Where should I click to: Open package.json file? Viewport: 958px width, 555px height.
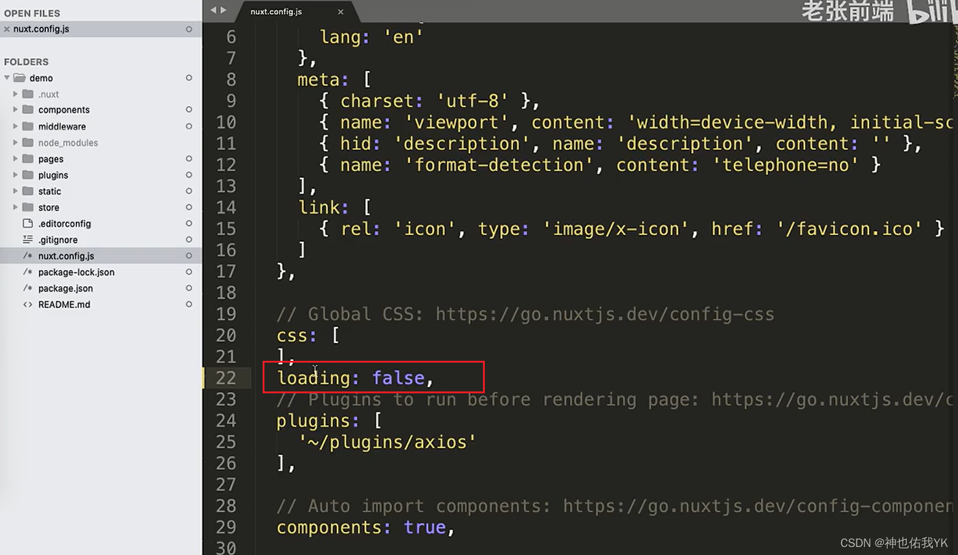(65, 288)
